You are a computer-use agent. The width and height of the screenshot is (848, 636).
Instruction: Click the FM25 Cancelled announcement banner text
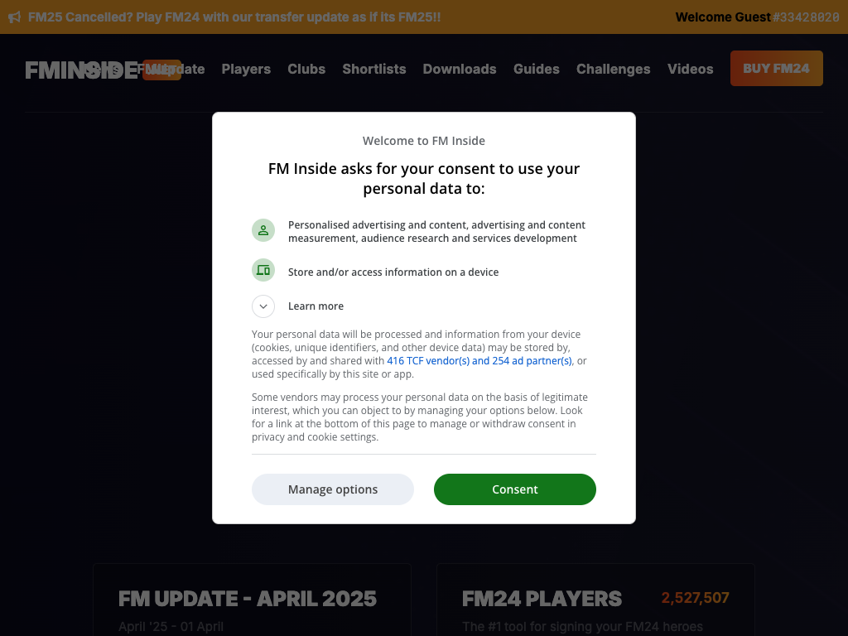pos(234,17)
